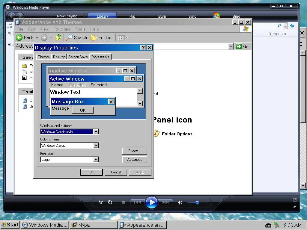Switch to Windows Media taskbar button
The image size is (307, 230).
point(45,225)
